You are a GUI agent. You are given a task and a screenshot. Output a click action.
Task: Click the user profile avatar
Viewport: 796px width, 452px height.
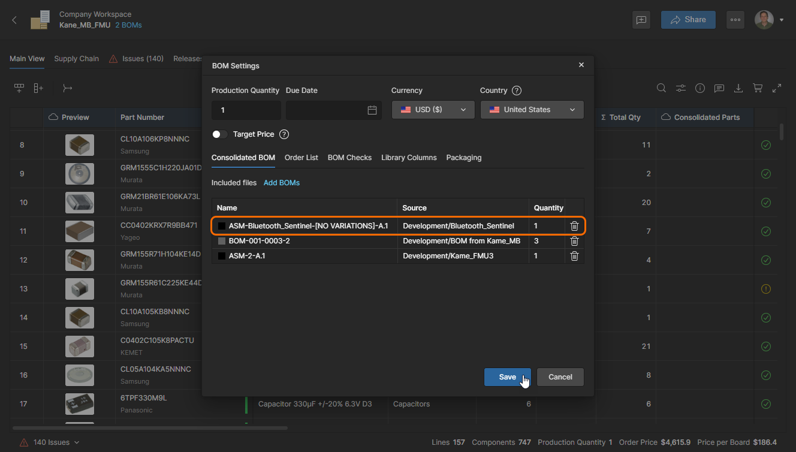click(764, 20)
